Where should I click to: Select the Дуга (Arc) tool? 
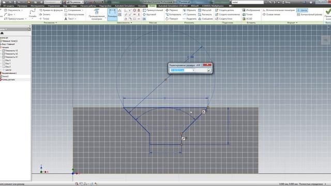pyautogui.click(x=8, y=14)
